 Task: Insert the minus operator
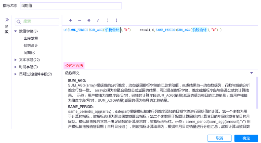[80, 20]
